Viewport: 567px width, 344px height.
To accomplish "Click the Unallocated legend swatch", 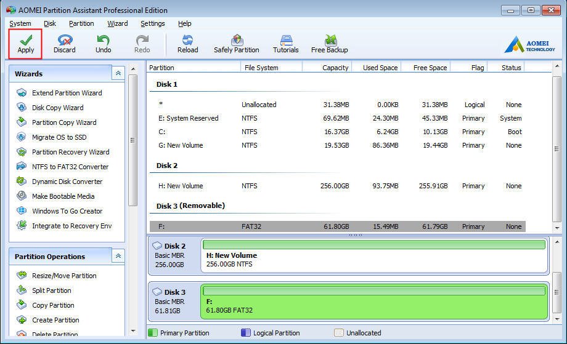I will tap(339, 332).
